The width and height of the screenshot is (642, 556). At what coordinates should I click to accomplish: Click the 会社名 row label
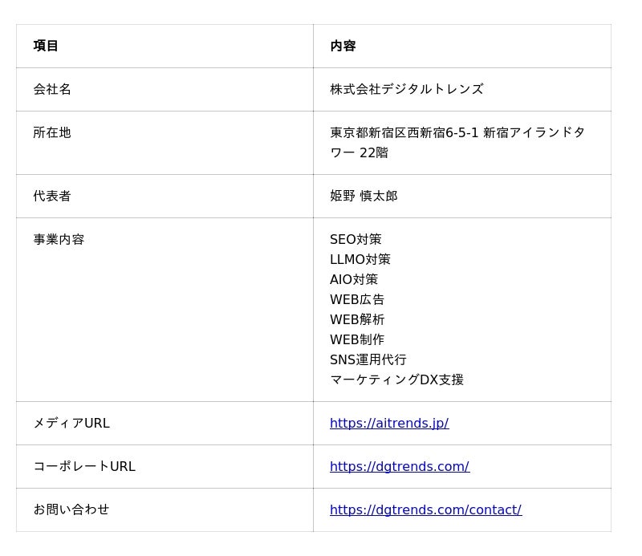[52, 89]
